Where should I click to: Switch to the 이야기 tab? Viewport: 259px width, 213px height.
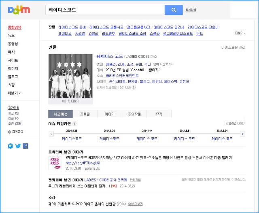(110, 114)
